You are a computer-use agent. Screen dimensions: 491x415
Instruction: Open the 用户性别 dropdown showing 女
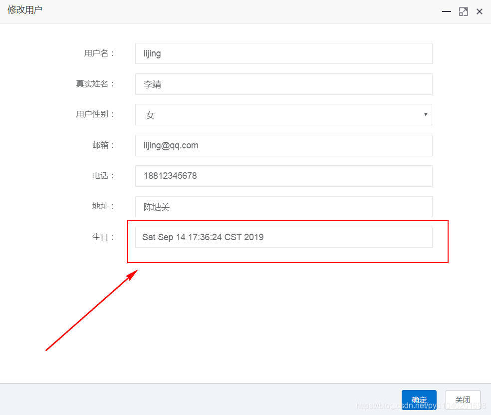tap(284, 115)
